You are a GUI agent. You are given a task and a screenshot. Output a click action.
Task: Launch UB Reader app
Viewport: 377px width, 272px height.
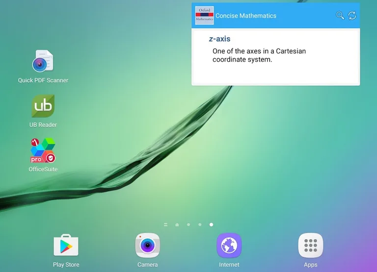pos(43,106)
